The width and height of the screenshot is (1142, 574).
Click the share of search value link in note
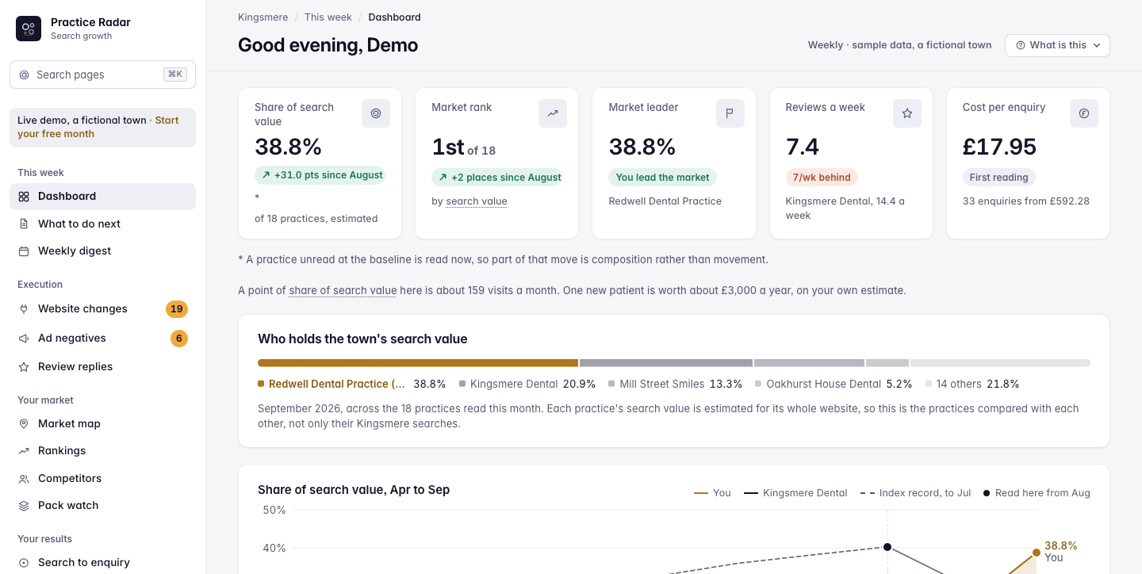click(x=343, y=291)
